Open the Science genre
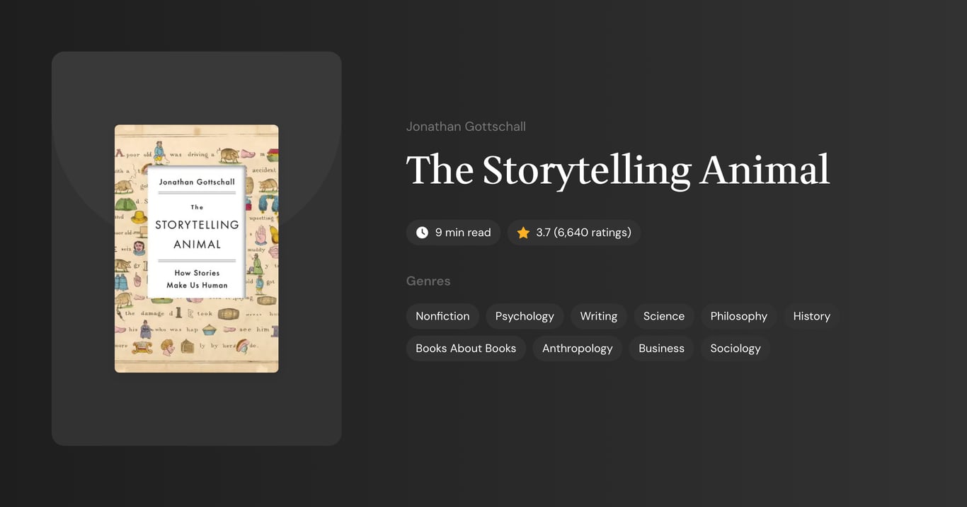967x507 pixels. tap(663, 316)
